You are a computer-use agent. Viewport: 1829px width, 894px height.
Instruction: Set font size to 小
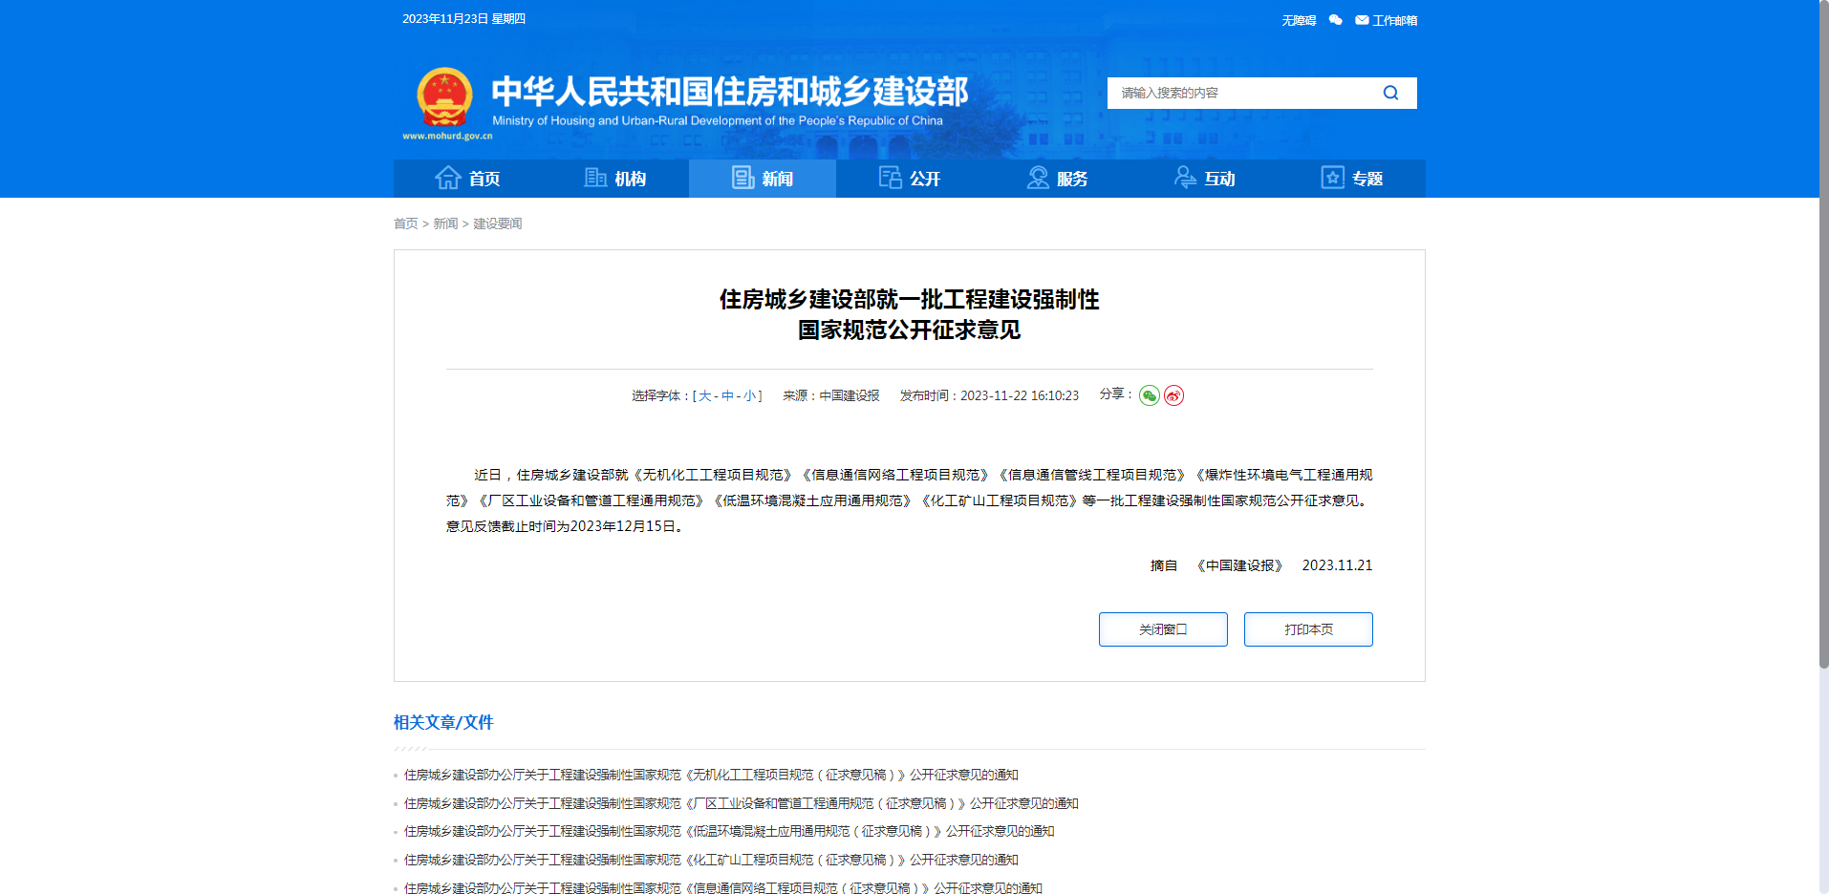pos(750,395)
